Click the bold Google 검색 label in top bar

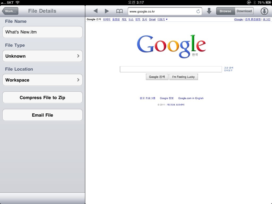click(x=94, y=19)
